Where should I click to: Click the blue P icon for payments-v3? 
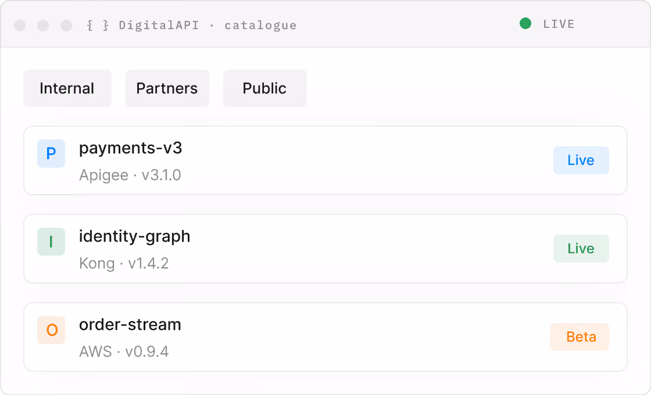(x=51, y=153)
